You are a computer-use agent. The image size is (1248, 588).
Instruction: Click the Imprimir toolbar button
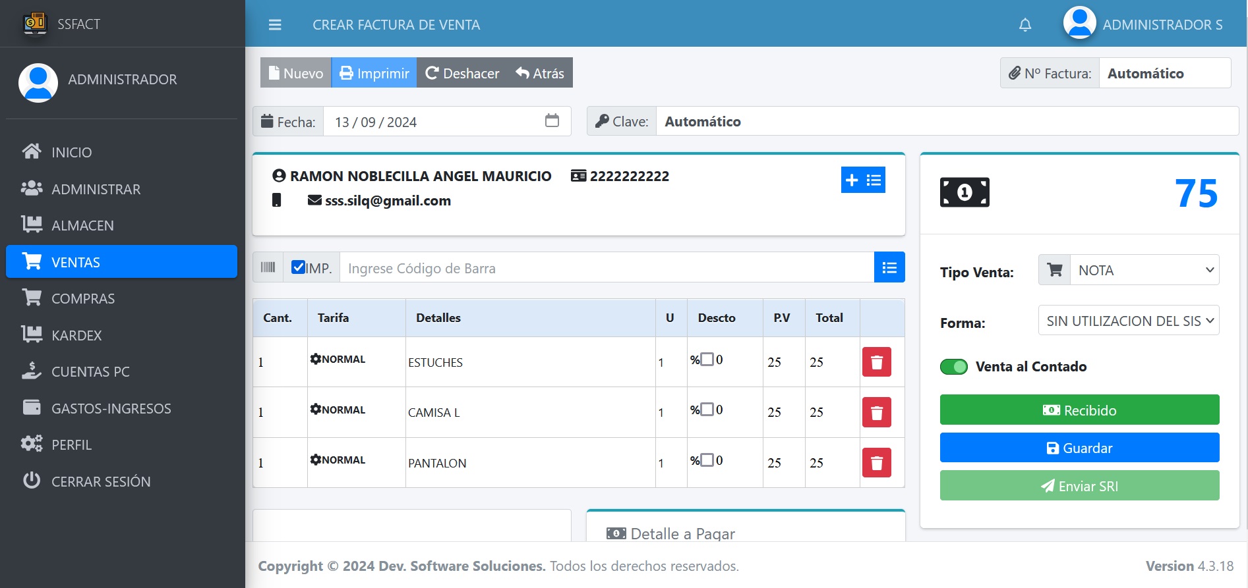pos(374,73)
